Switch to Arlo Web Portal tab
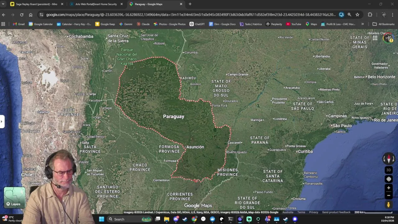 pos(96,4)
